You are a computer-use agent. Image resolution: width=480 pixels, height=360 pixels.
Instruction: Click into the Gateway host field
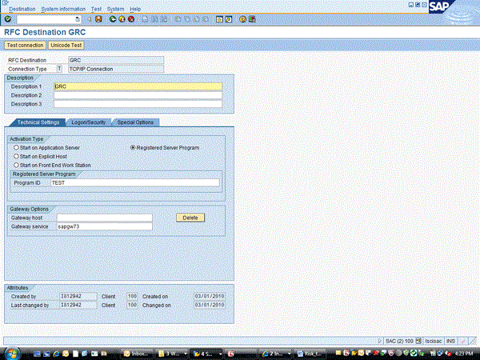103,218
